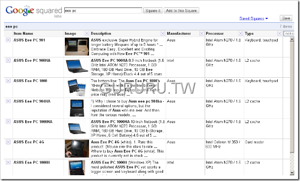This screenshot has width=300, height=181.
Task: Save the current square
Action: (286, 18)
